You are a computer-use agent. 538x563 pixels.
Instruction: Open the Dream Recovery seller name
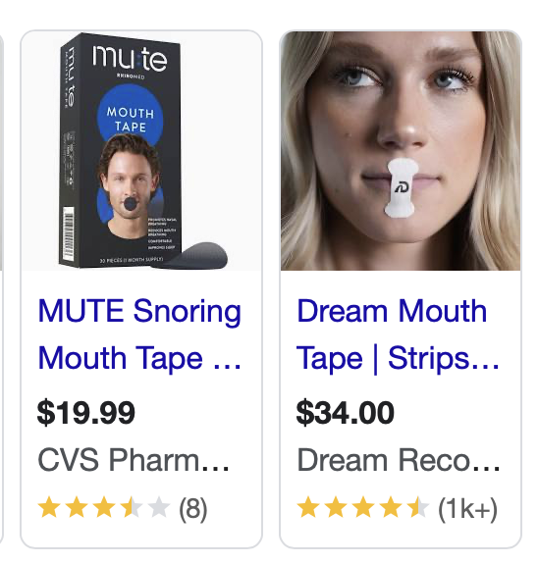[x=399, y=460]
